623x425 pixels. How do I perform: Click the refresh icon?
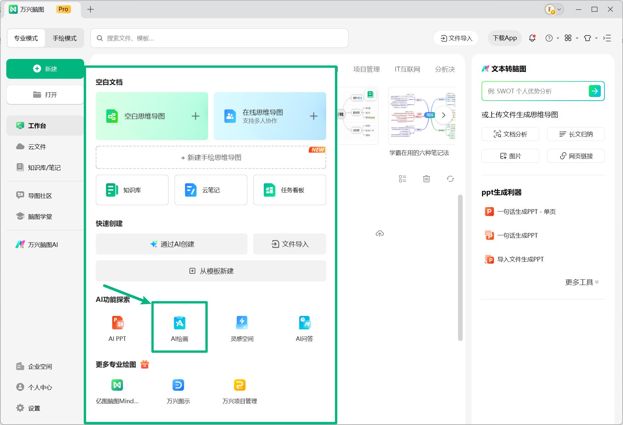[450, 179]
